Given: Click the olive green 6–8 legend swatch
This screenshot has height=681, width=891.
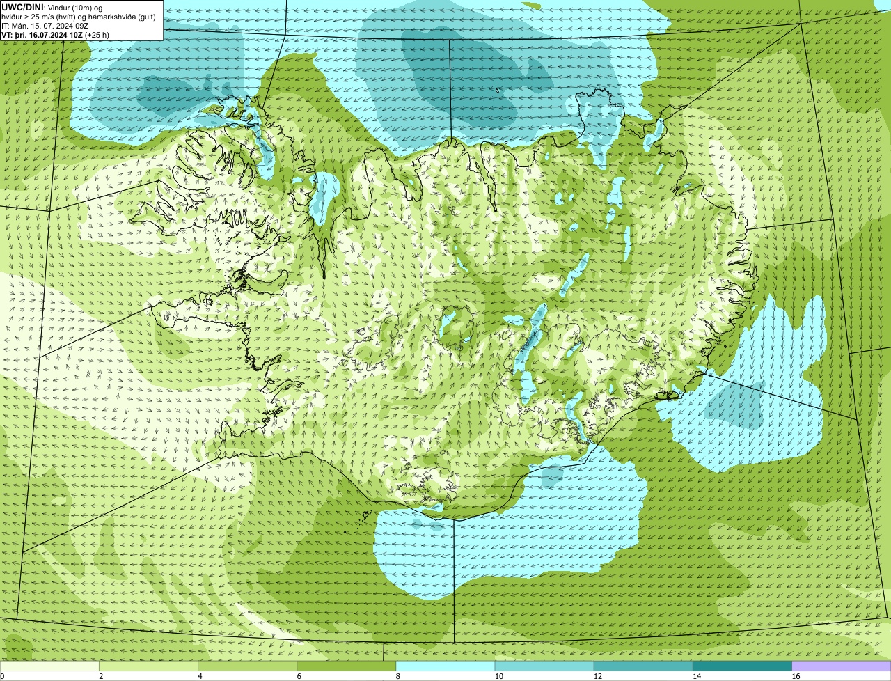Looking at the screenshot, I should point(347,666).
